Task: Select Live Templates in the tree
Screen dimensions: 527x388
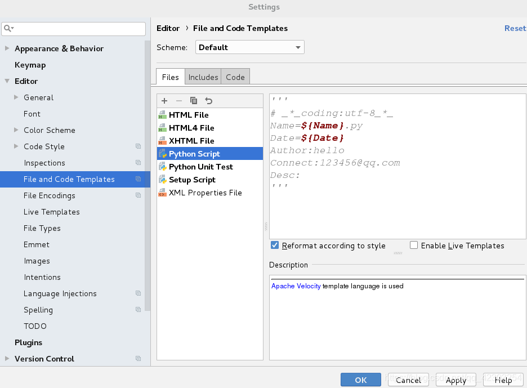Action: (x=51, y=212)
